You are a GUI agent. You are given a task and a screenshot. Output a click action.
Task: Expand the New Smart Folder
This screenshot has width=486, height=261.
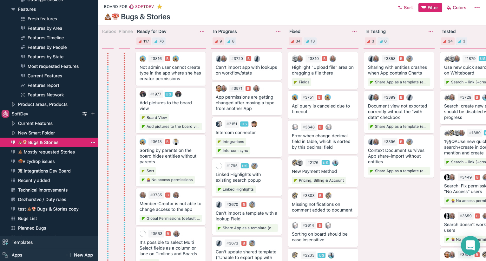point(13,133)
